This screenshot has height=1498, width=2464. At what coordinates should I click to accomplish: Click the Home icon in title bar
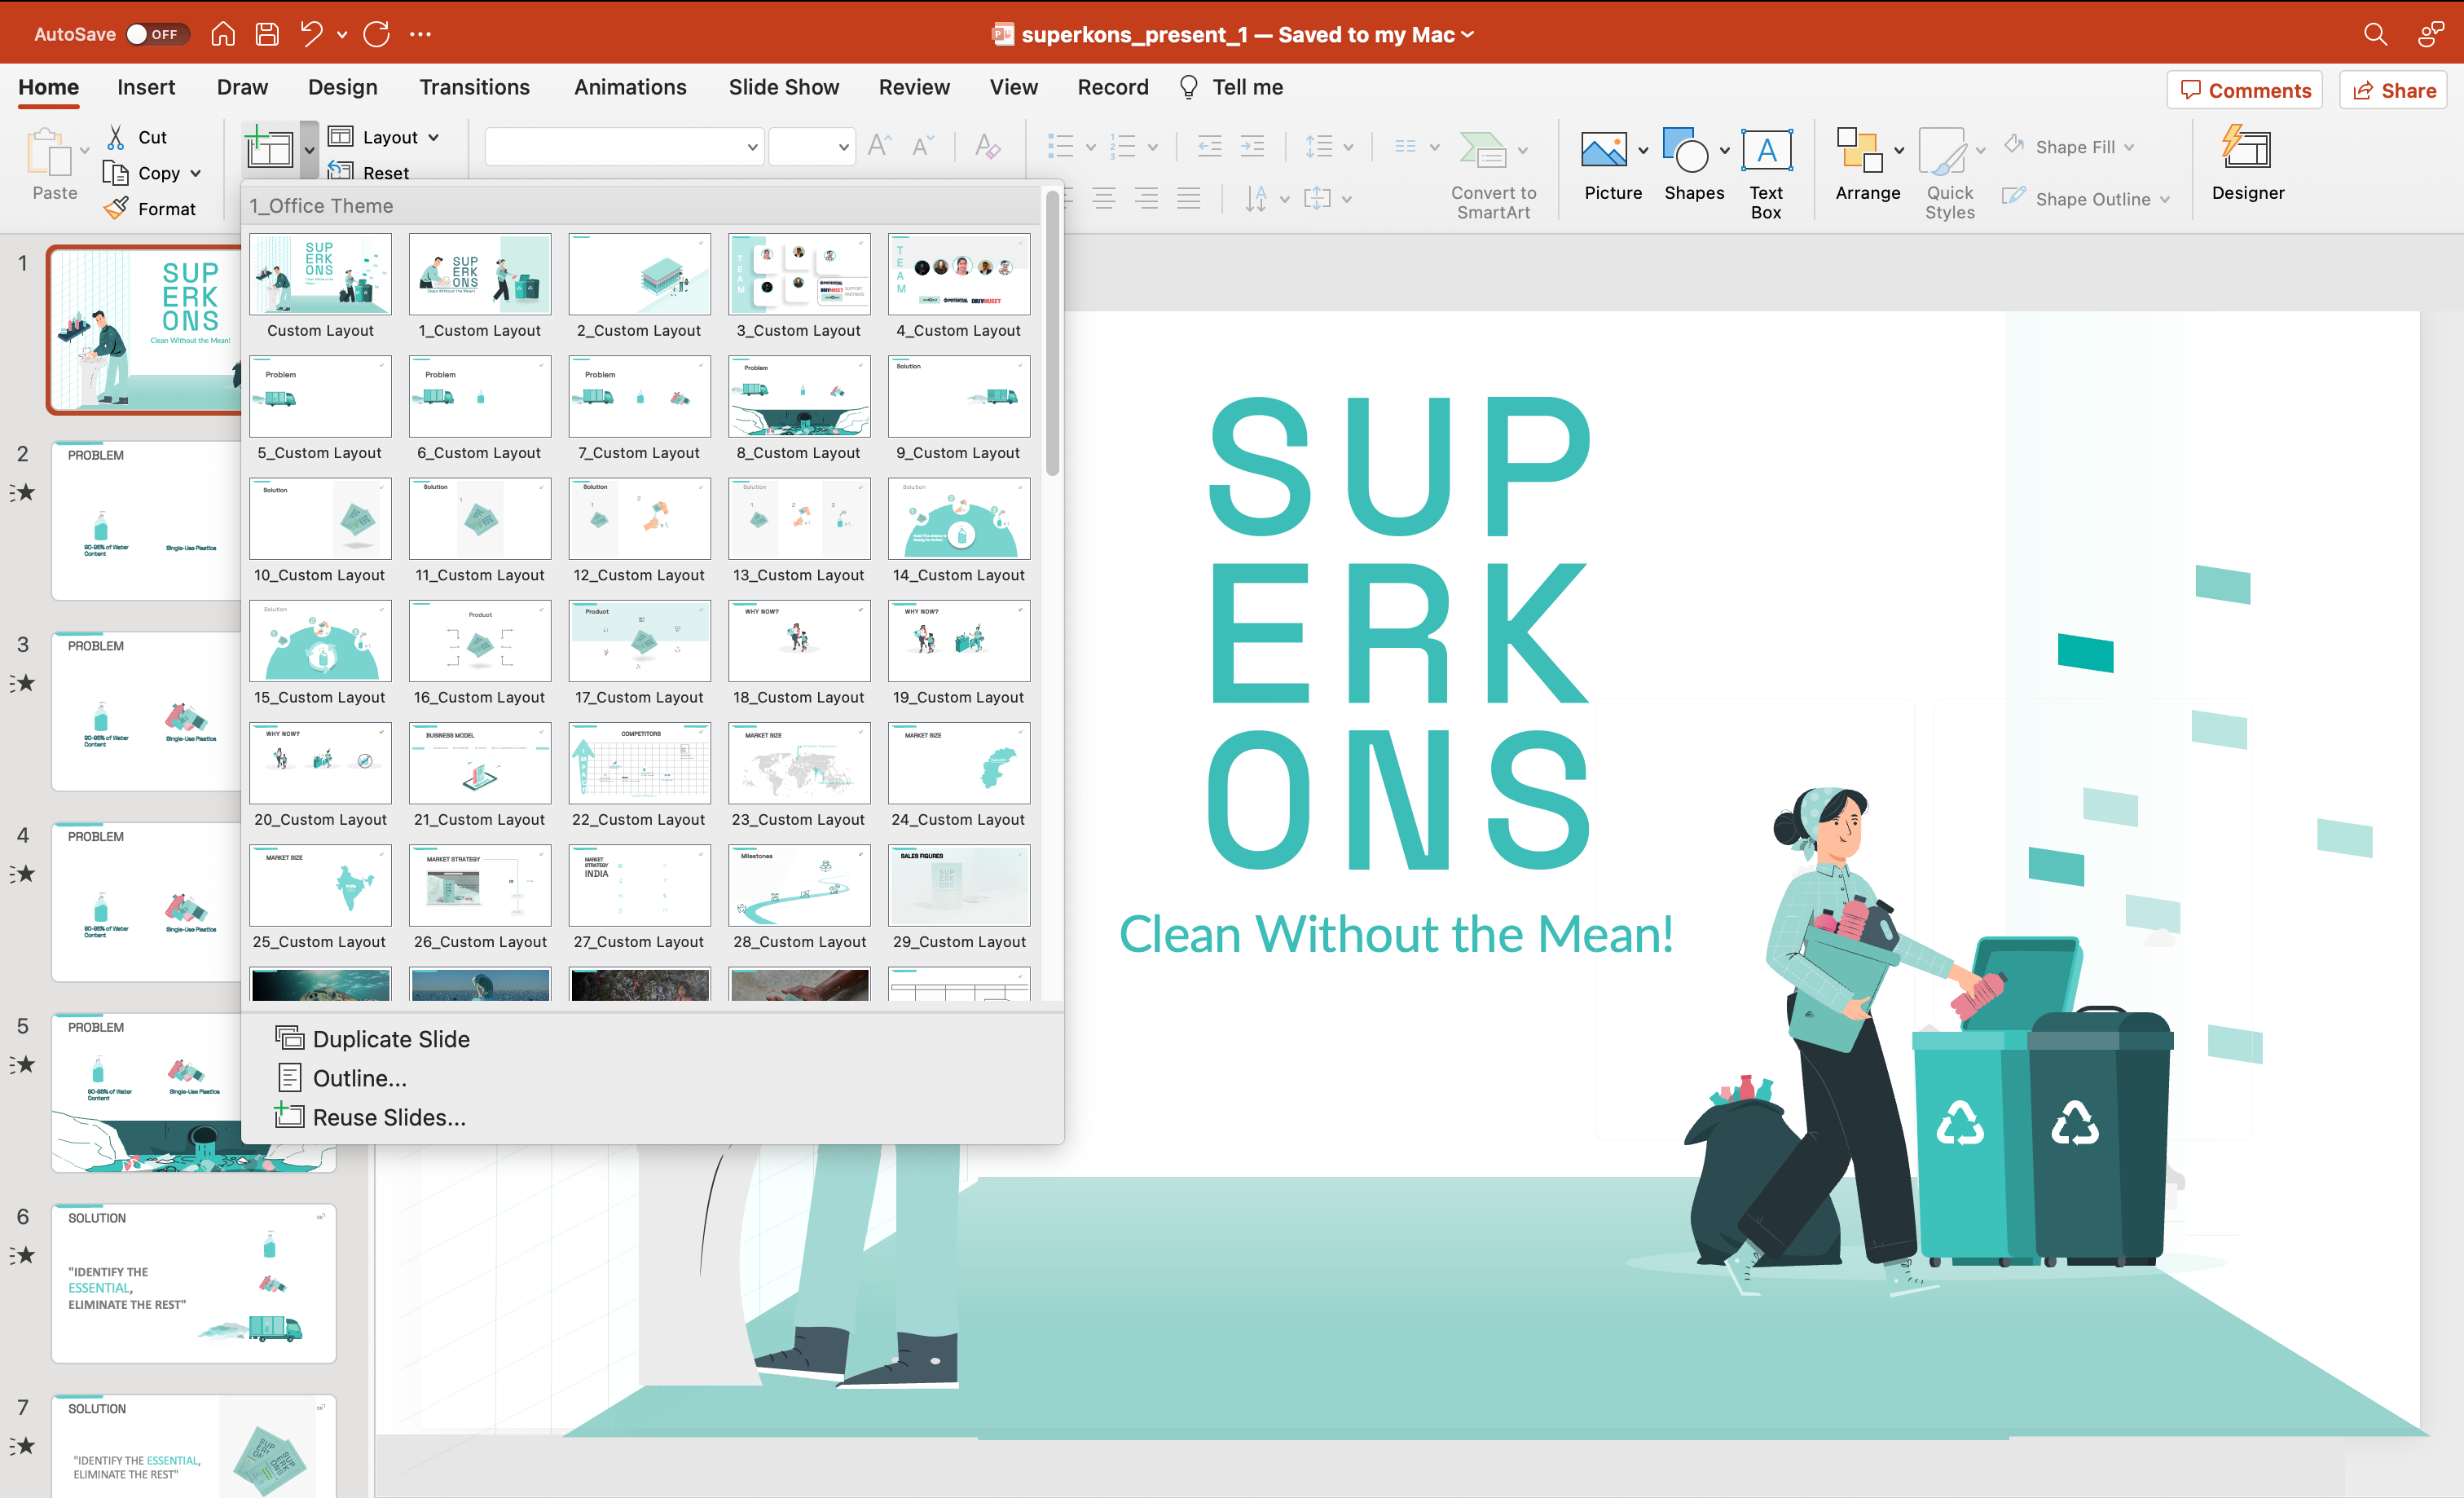click(x=223, y=34)
